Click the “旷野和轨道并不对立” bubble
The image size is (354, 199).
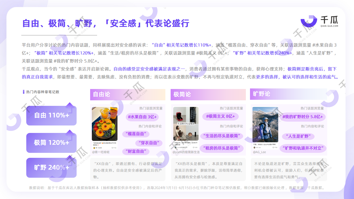point(303,148)
